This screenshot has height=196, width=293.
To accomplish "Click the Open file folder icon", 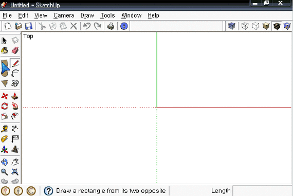I will point(18,26).
